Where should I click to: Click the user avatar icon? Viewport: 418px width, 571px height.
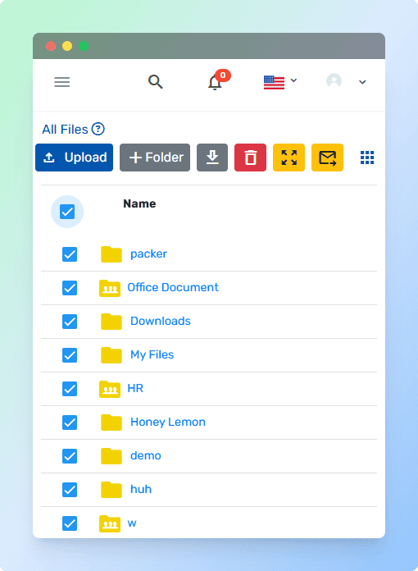coord(334,80)
